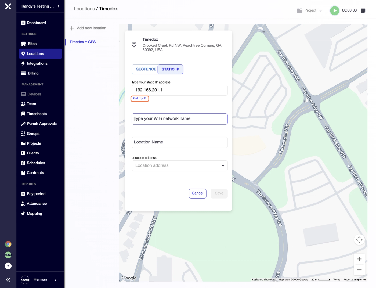Click the static IP address input field
Viewport: 376px width, 288px height.
pyautogui.click(x=180, y=90)
